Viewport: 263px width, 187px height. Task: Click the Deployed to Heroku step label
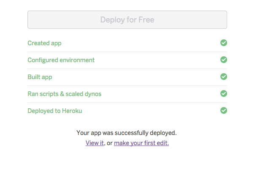[x=54, y=111]
